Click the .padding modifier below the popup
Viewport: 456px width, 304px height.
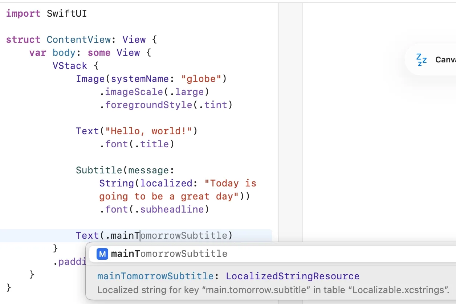point(71,262)
